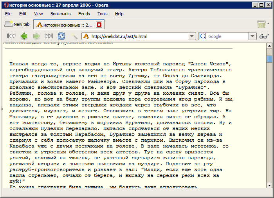The width and height of the screenshot is (274, 198).
Task: Click the vertical scrollbar thumb
Action: tap(269, 59)
